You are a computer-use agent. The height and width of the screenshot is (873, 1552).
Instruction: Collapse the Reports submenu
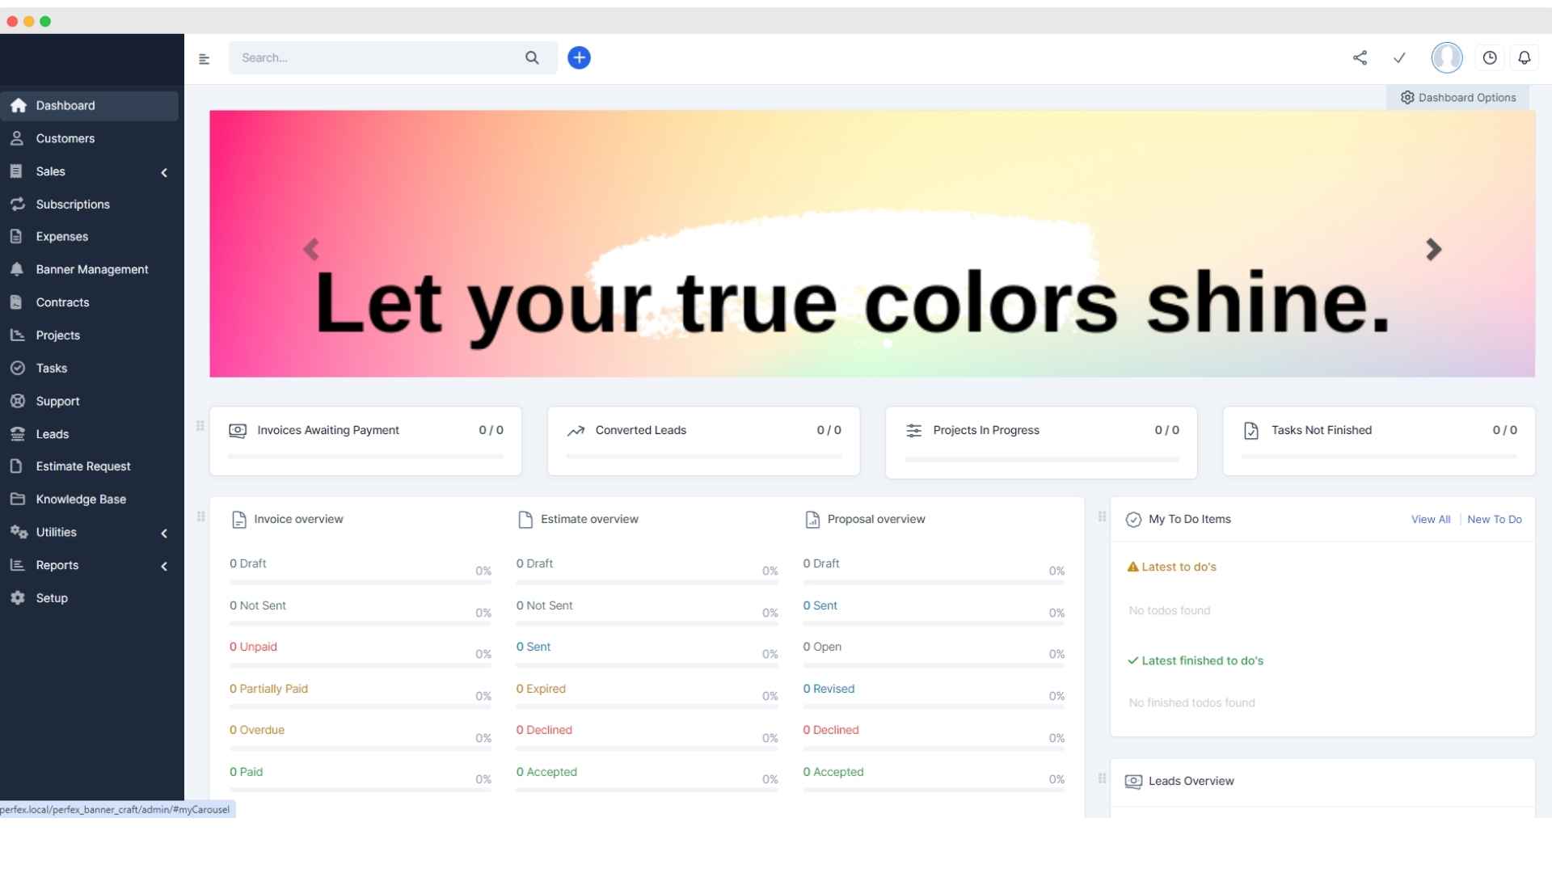164,566
